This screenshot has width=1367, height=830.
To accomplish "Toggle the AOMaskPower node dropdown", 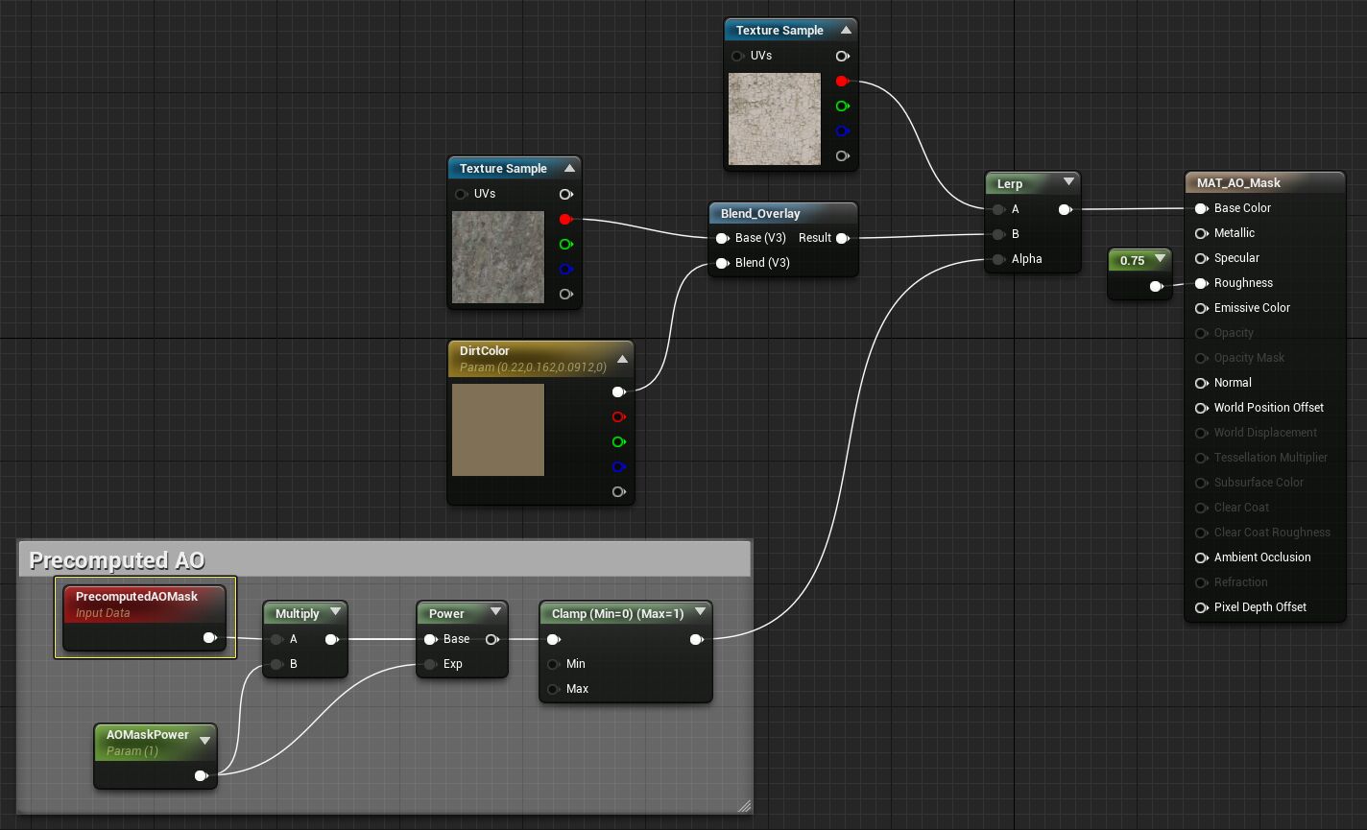I will (x=205, y=739).
